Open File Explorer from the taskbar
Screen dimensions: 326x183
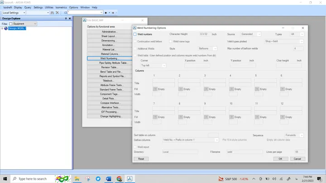tap(77, 178)
